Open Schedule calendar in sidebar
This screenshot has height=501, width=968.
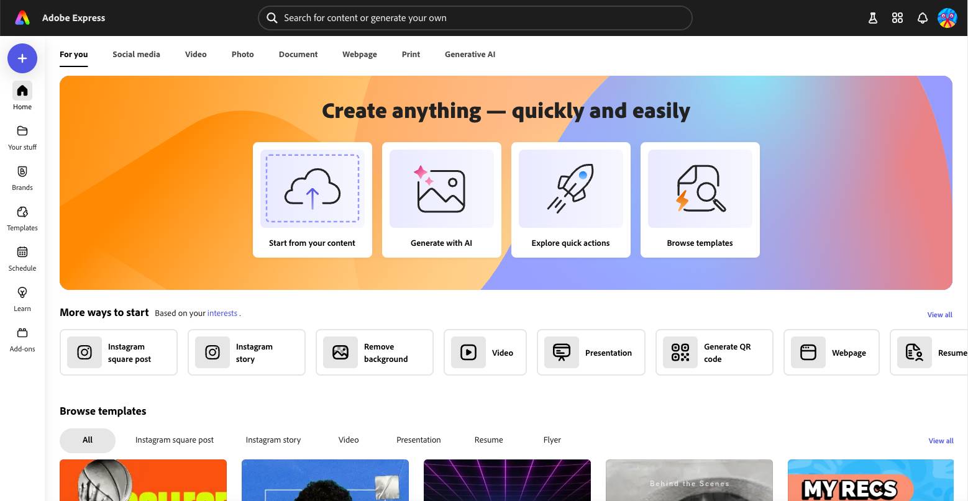(22, 258)
